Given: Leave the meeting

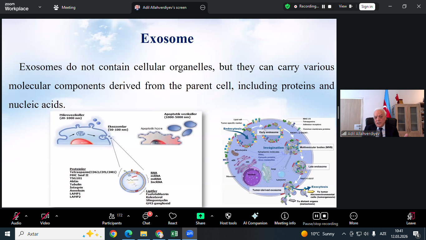Looking at the screenshot, I should [411, 218].
